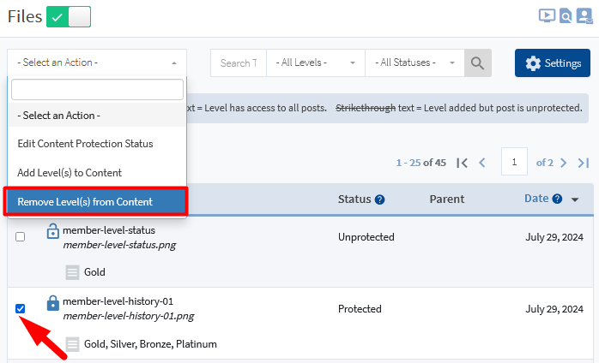Screen dimensions: 599x363
Task: Choose the '- Select an Action -' option
Action: pyautogui.click(x=98, y=116)
